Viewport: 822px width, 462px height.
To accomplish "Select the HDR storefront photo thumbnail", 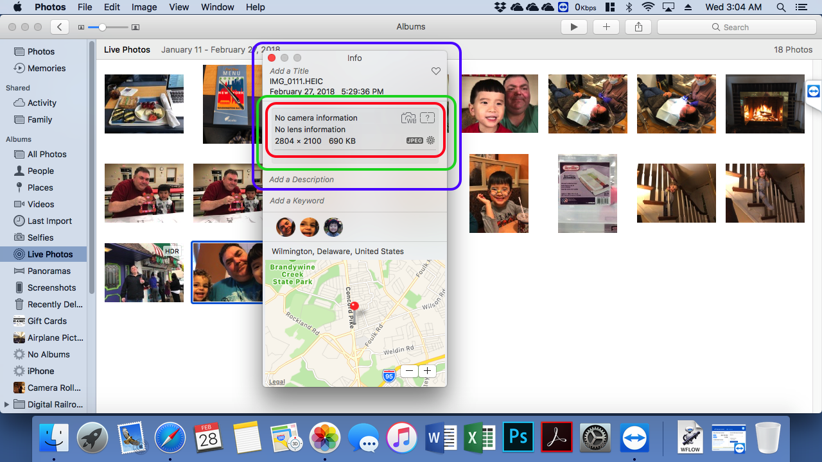I will [x=144, y=273].
